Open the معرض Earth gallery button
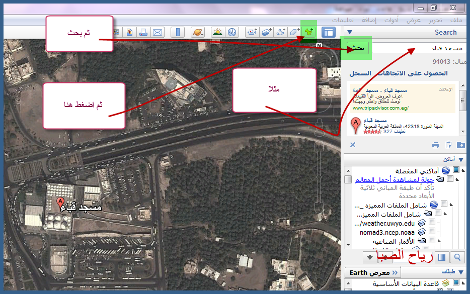The image size is (470, 294). coord(372,273)
